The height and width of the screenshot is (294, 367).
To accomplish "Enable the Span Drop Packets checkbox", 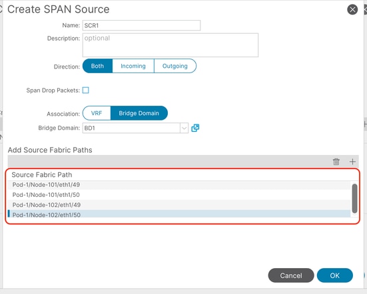I will click(86, 90).
